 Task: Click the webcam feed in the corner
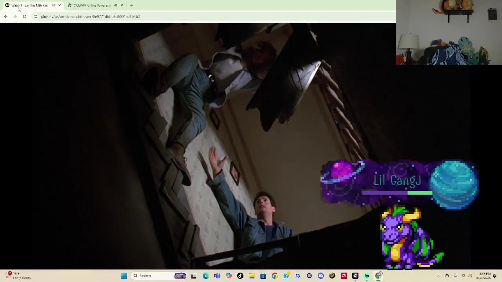coord(449,32)
